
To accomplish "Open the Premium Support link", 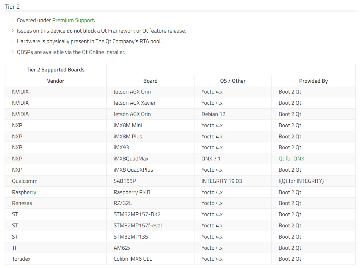I will 73,20.
